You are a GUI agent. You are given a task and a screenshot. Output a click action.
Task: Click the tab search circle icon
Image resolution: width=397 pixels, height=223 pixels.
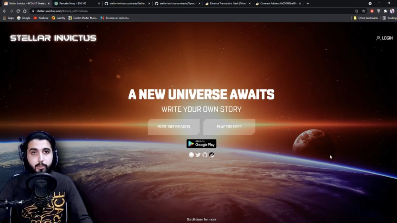pos(370,3)
